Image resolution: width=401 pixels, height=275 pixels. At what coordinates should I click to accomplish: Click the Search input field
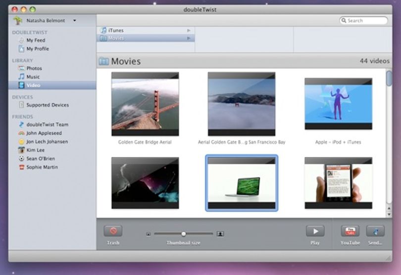point(363,20)
